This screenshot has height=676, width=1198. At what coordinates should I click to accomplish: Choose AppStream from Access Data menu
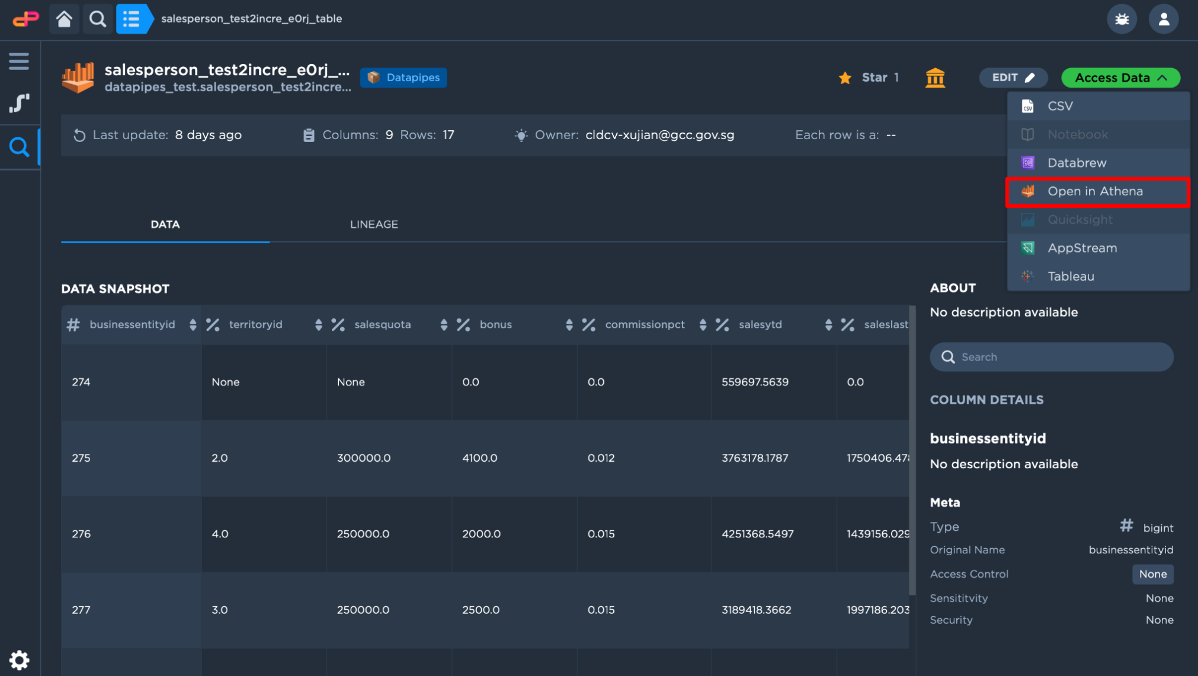(x=1098, y=248)
